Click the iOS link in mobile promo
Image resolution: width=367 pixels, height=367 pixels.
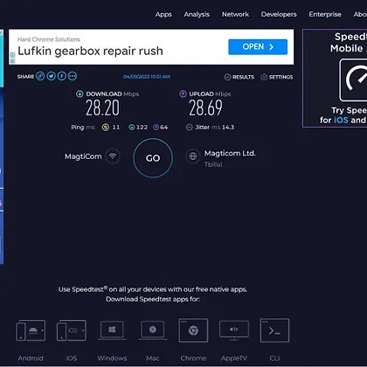341,120
